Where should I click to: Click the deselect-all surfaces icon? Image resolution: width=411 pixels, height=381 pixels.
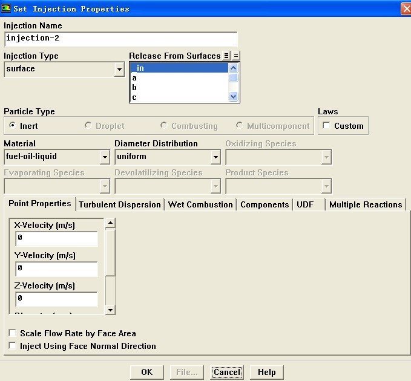pyautogui.click(x=236, y=56)
